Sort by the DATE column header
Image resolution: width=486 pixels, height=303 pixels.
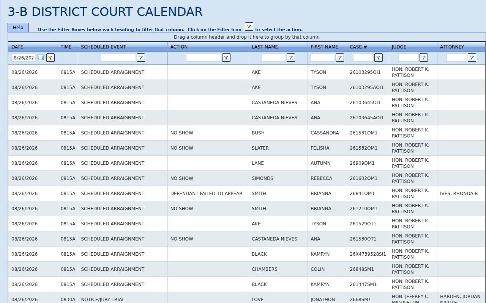coord(17,47)
